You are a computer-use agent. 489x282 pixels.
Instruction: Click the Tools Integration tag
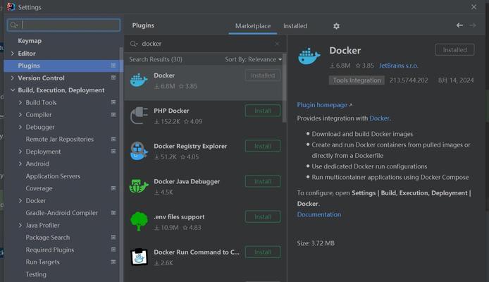point(357,80)
